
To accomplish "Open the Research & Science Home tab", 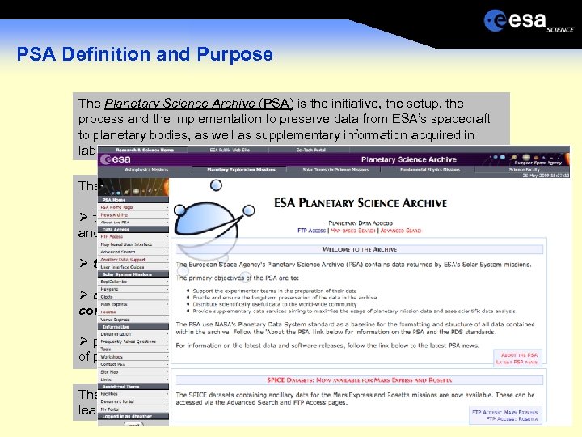I will pos(145,150).
